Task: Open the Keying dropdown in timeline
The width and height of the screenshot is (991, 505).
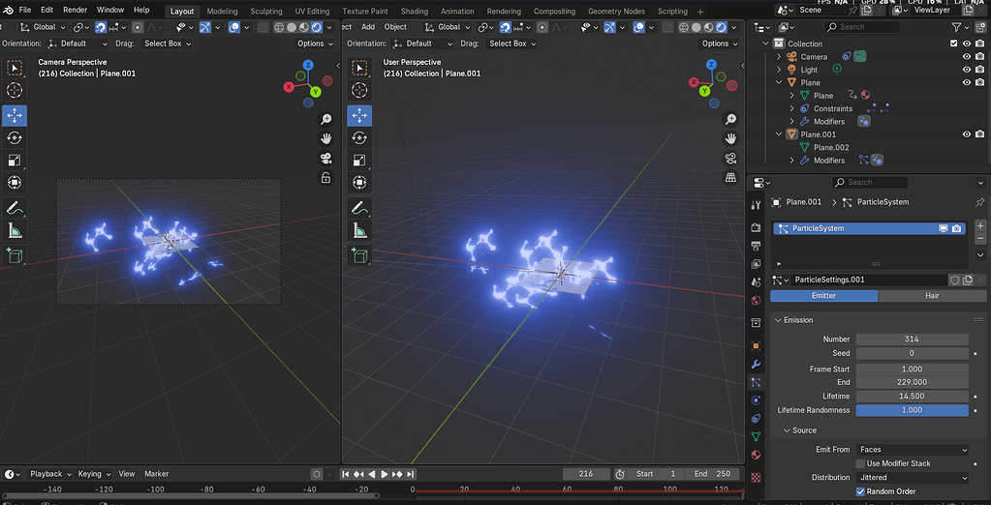Action: [x=94, y=474]
